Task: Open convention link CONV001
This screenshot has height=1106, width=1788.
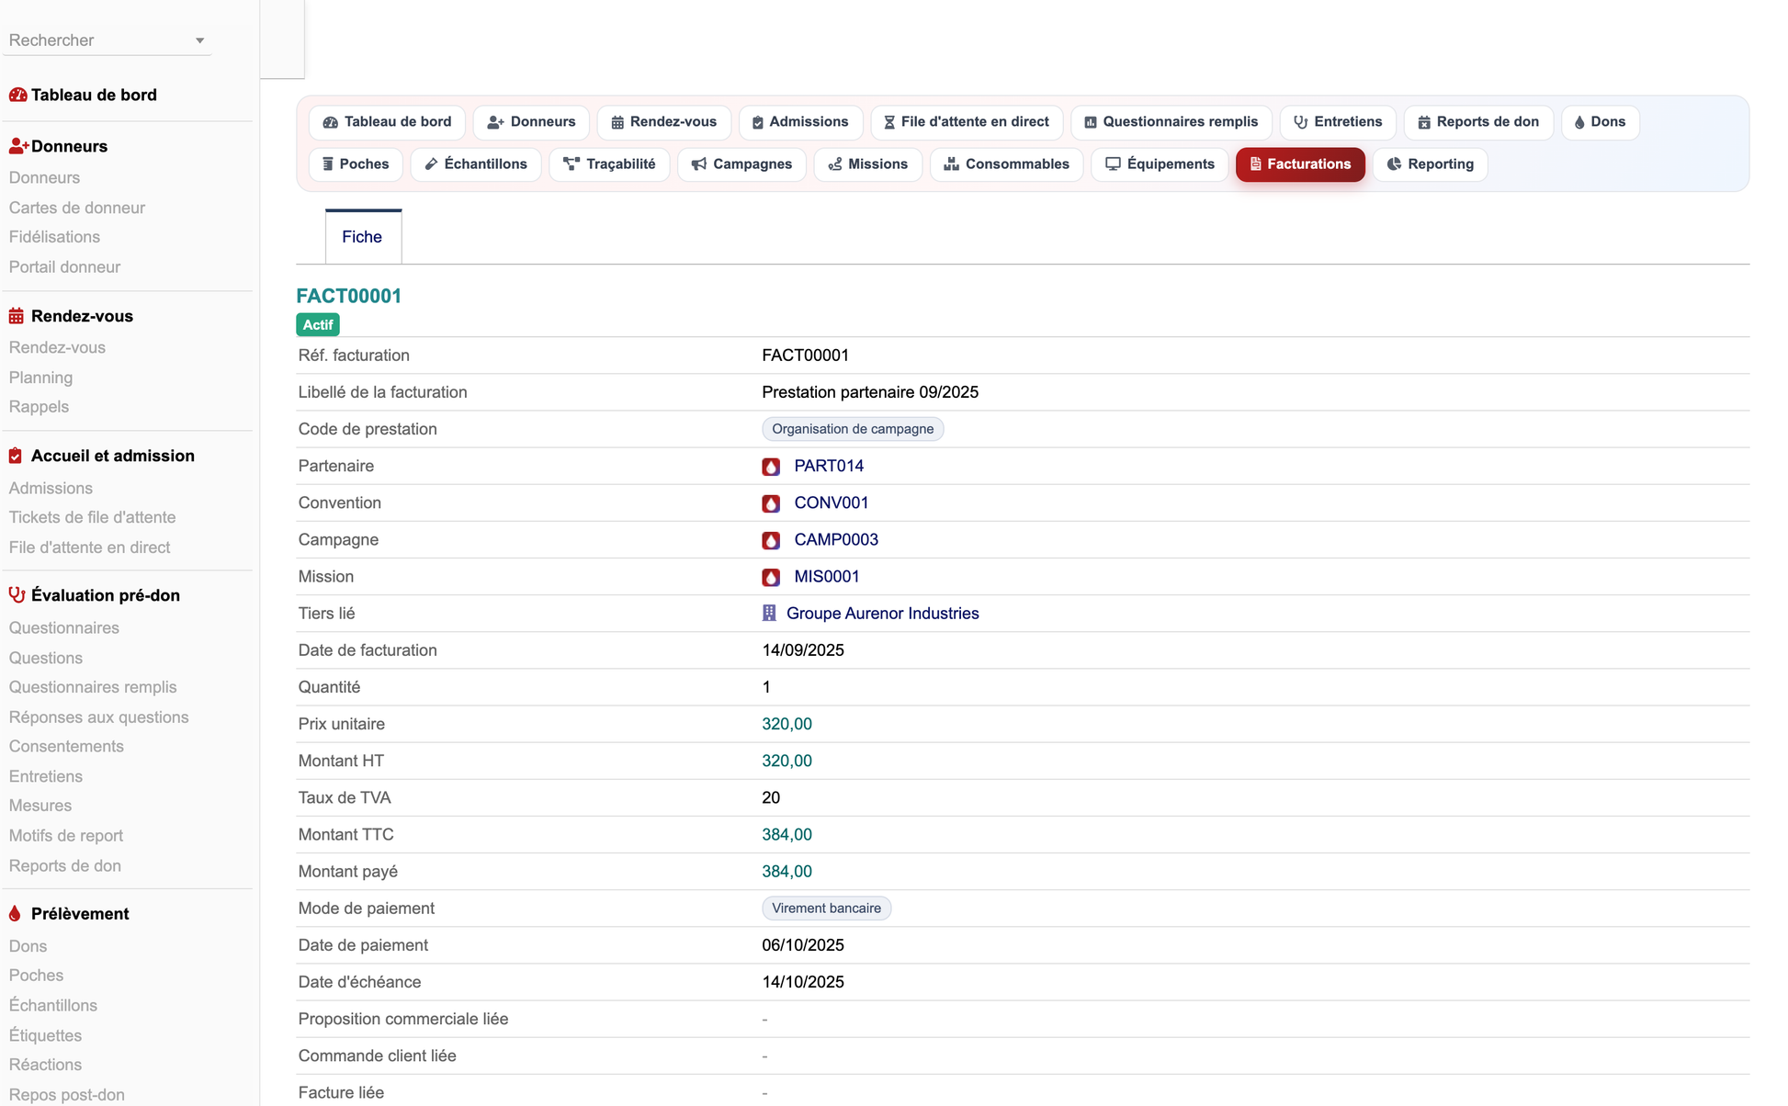Action: tap(832, 503)
